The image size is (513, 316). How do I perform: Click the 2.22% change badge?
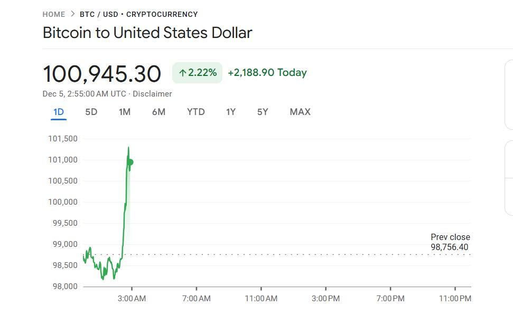[x=197, y=73]
